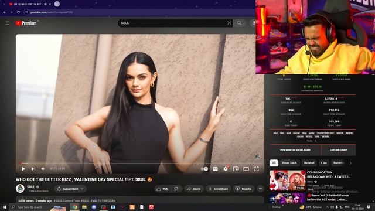
Task: Share this video
Action: click(x=194, y=189)
